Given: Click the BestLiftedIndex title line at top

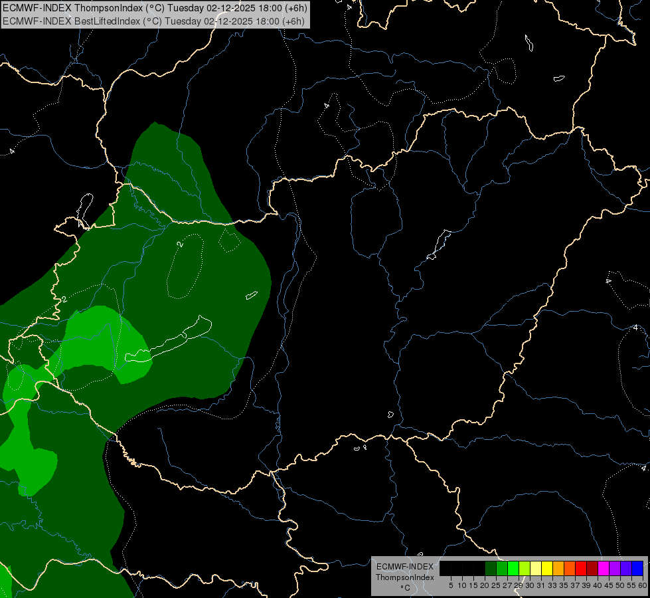Looking at the screenshot, I should [154, 21].
